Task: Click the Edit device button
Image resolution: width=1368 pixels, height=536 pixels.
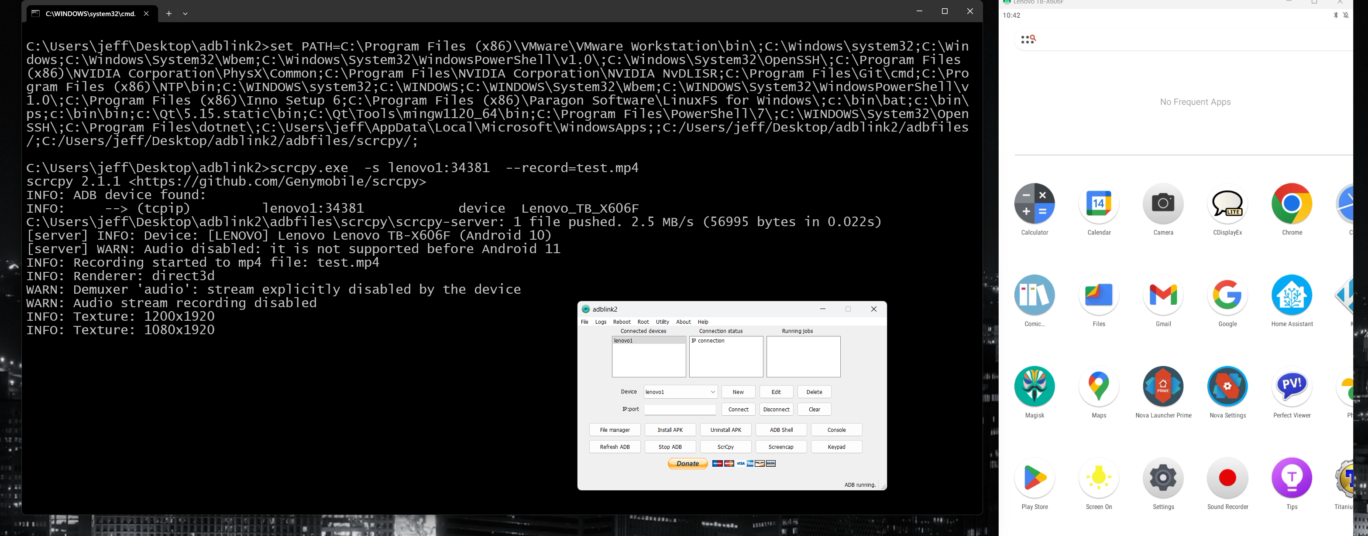Action: point(776,392)
